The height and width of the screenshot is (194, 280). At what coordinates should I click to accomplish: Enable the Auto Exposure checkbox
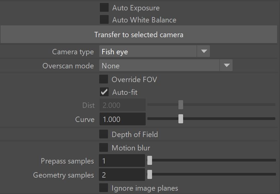[104, 7]
